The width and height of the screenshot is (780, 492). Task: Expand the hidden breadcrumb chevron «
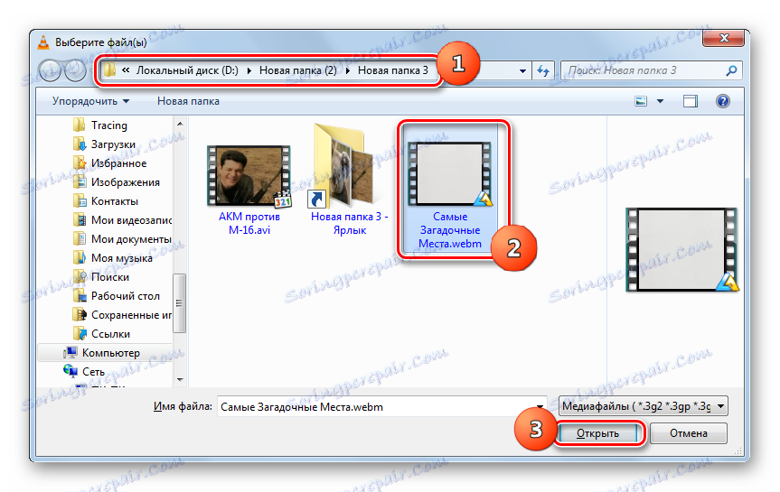[126, 70]
